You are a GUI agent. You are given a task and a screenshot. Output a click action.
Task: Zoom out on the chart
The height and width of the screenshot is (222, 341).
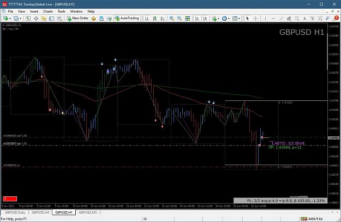coord(180,19)
